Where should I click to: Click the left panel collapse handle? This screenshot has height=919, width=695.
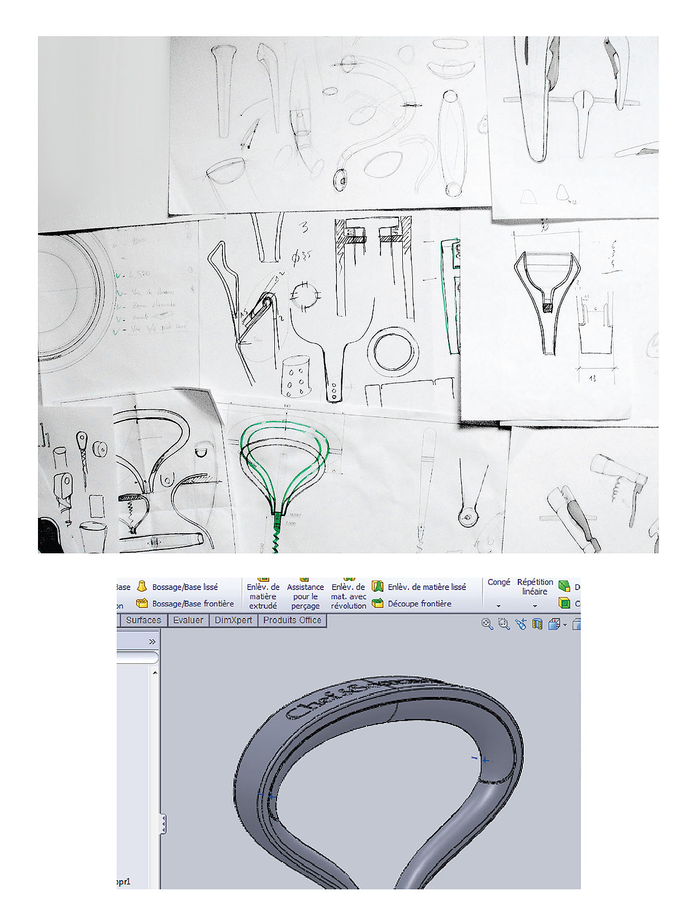pyautogui.click(x=163, y=824)
